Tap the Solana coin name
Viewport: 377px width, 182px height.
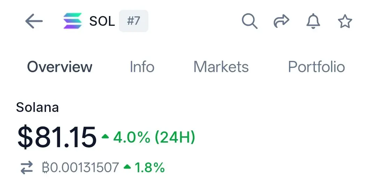[37, 107]
